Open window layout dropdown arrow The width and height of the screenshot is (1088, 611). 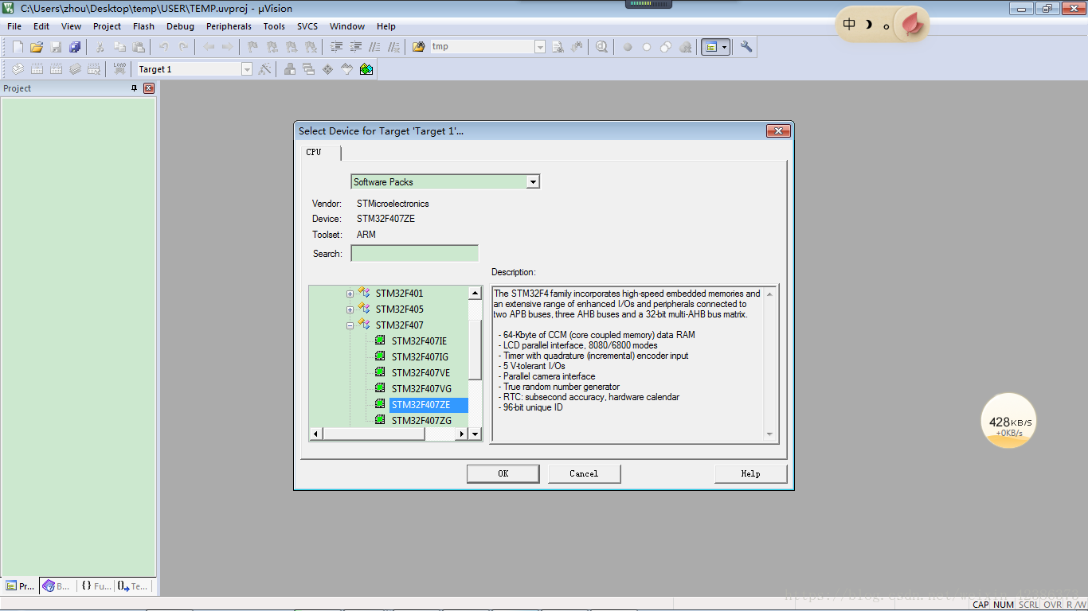[x=724, y=47]
